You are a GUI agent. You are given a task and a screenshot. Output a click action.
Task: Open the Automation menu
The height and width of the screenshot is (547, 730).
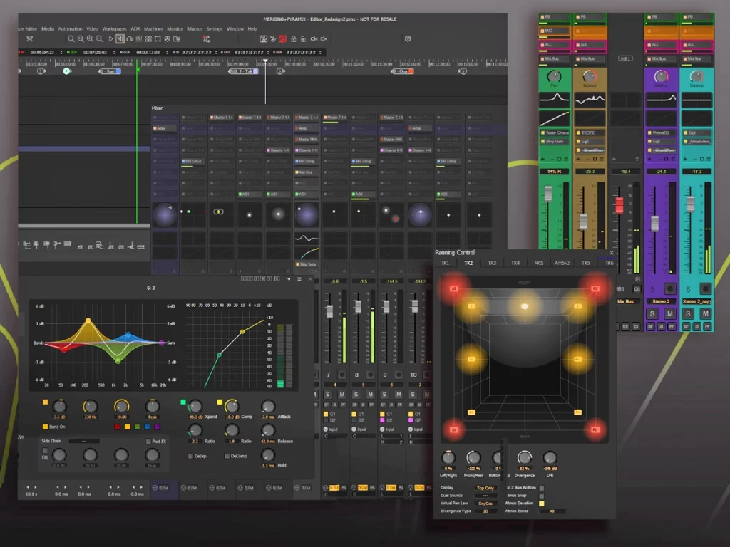point(71,29)
